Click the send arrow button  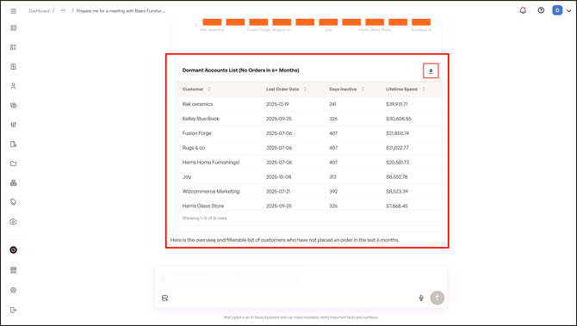point(437,298)
